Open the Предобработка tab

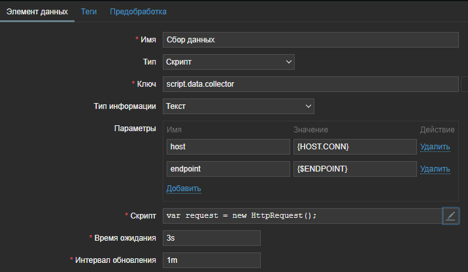tap(138, 12)
